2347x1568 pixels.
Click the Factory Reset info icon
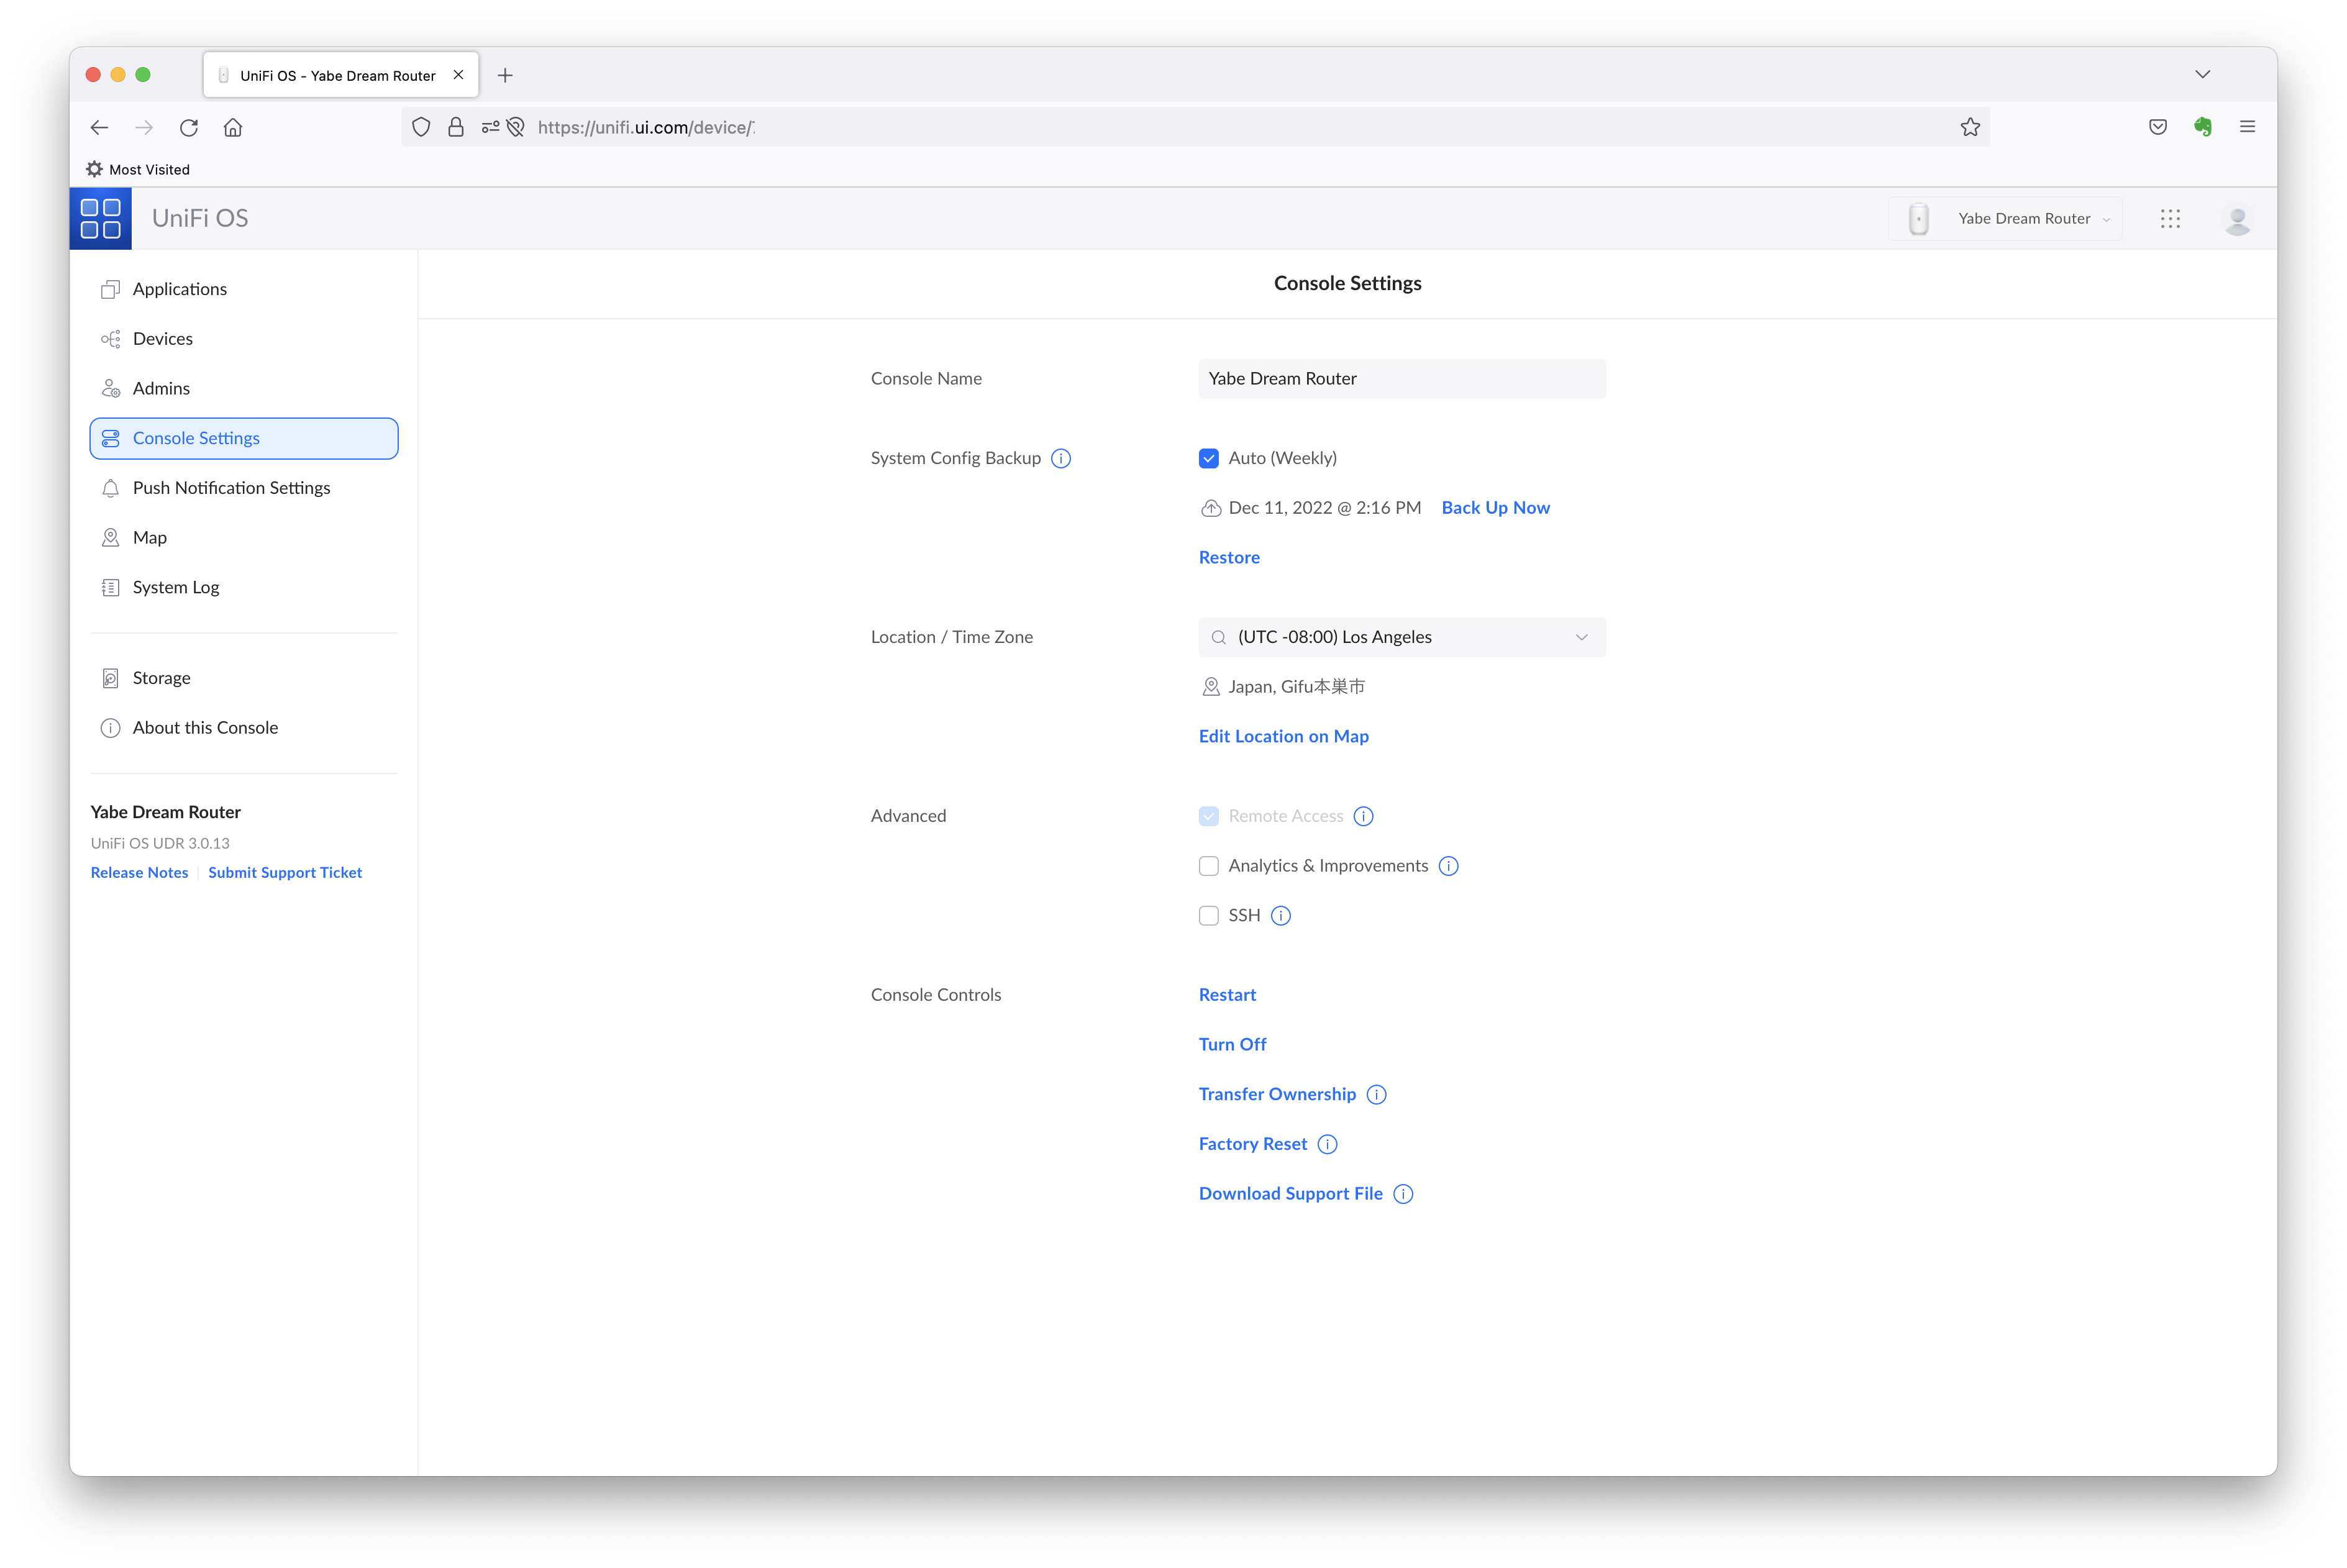1327,1144
